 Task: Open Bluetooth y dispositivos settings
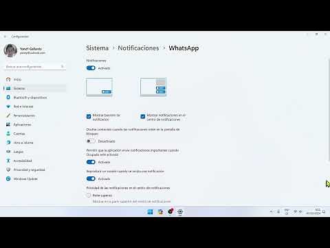(34, 97)
